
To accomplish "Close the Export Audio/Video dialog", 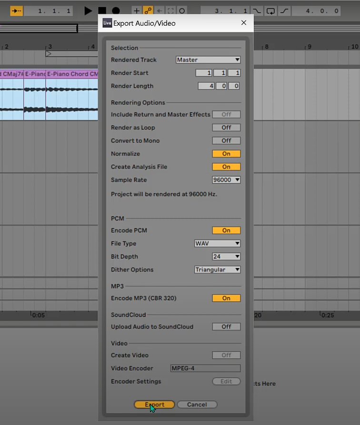I will (x=244, y=23).
